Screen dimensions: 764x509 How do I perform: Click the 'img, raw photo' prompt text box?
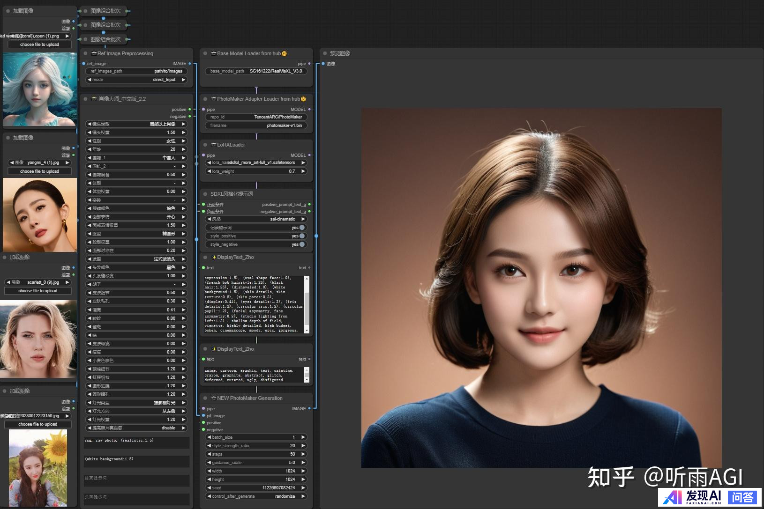[x=136, y=443]
